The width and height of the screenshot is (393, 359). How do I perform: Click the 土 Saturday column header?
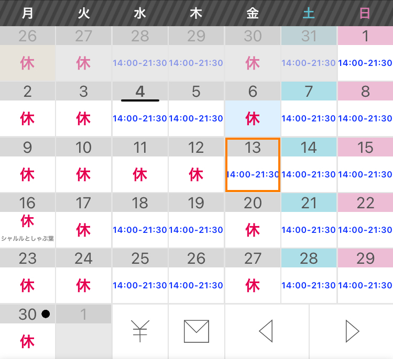pyautogui.click(x=309, y=13)
